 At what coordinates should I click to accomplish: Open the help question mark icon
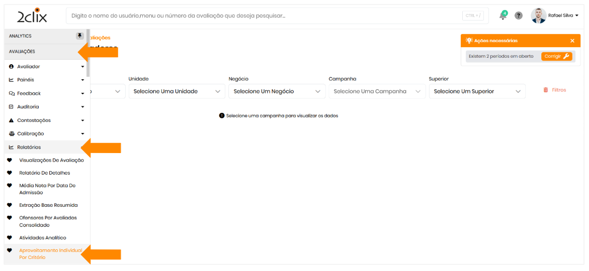tap(519, 16)
